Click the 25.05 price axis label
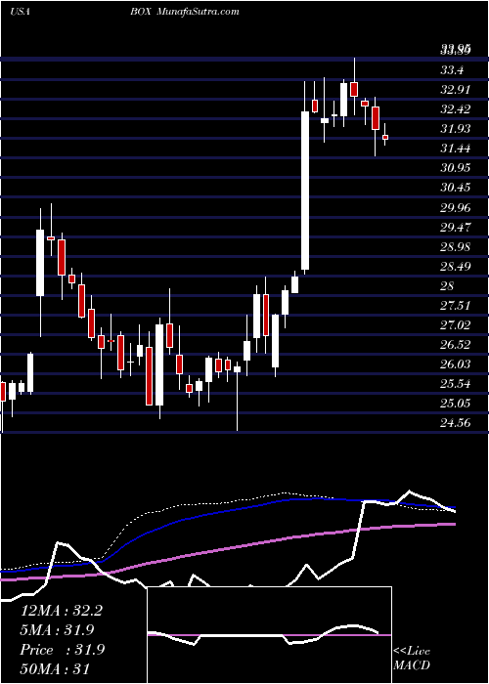 tap(456, 404)
